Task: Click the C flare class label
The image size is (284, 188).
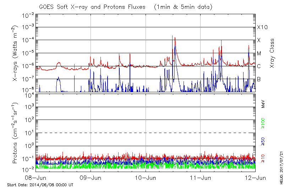Action: click(x=259, y=66)
